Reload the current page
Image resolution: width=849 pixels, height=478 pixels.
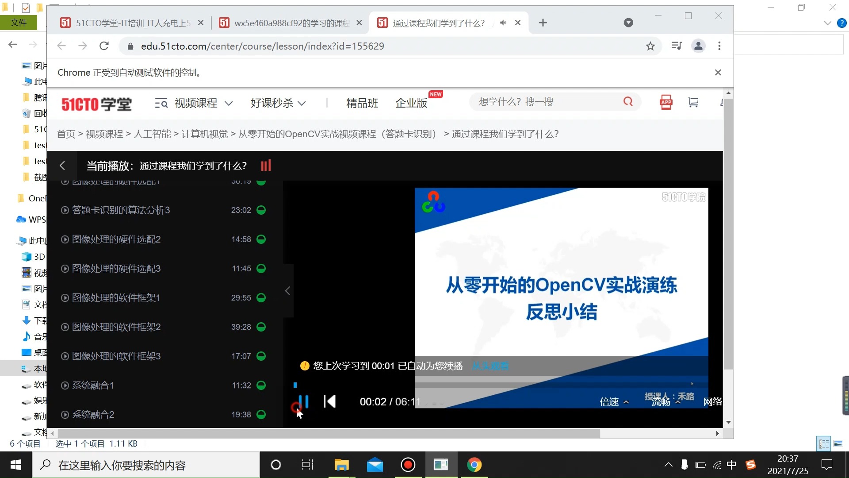pos(104,46)
